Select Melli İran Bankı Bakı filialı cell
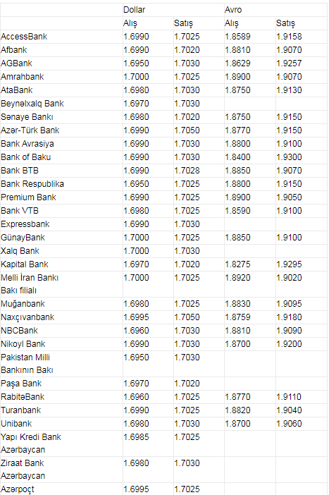This screenshot has width=329, height=495. [x=30, y=284]
